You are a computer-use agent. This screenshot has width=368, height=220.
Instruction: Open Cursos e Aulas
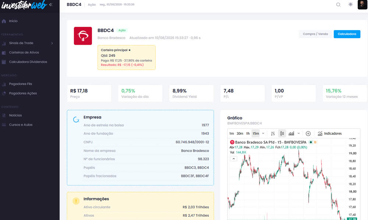21,125
